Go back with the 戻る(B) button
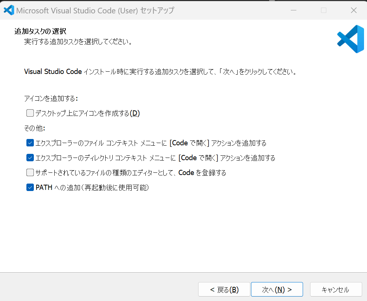367x301 pixels. pos(224,289)
